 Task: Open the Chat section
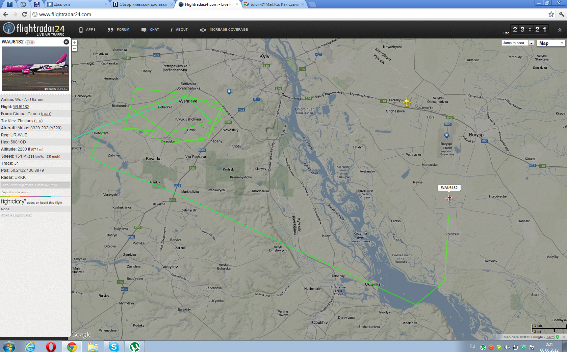pos(150,30)
